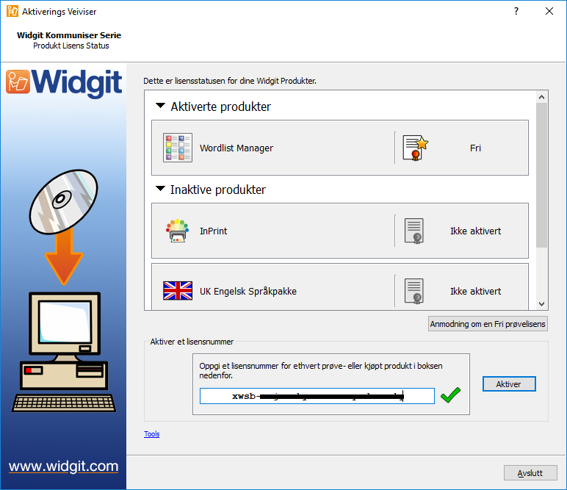Click the Inaktive produkter heading text
This screenshot has width=567, height=490.
[x=218, y=189]
